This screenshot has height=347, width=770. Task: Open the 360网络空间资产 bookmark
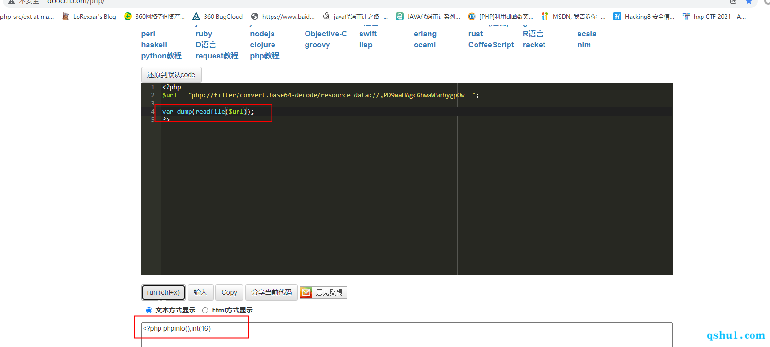pos(154,16)
